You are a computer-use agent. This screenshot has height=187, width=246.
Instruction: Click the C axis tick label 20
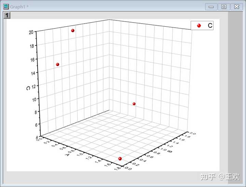(x=31, y=32)
